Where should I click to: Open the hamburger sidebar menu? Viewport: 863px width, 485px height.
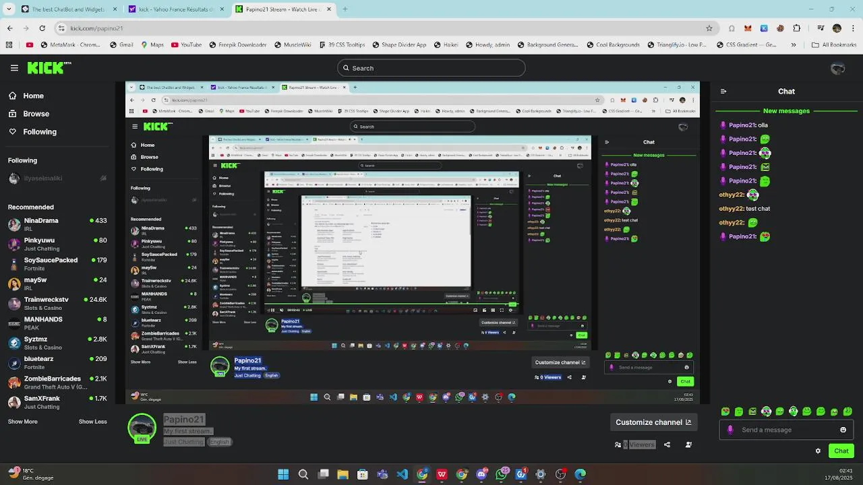tap(14, 67)
